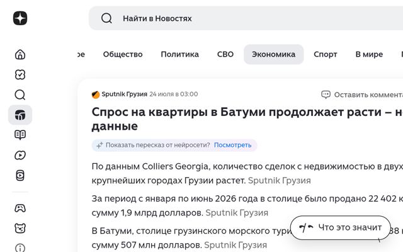Image resolution: width=403 pixels, height=252 pixels.
Task: Open the gamepad games sidebar icon
Action: click(20, 208)
